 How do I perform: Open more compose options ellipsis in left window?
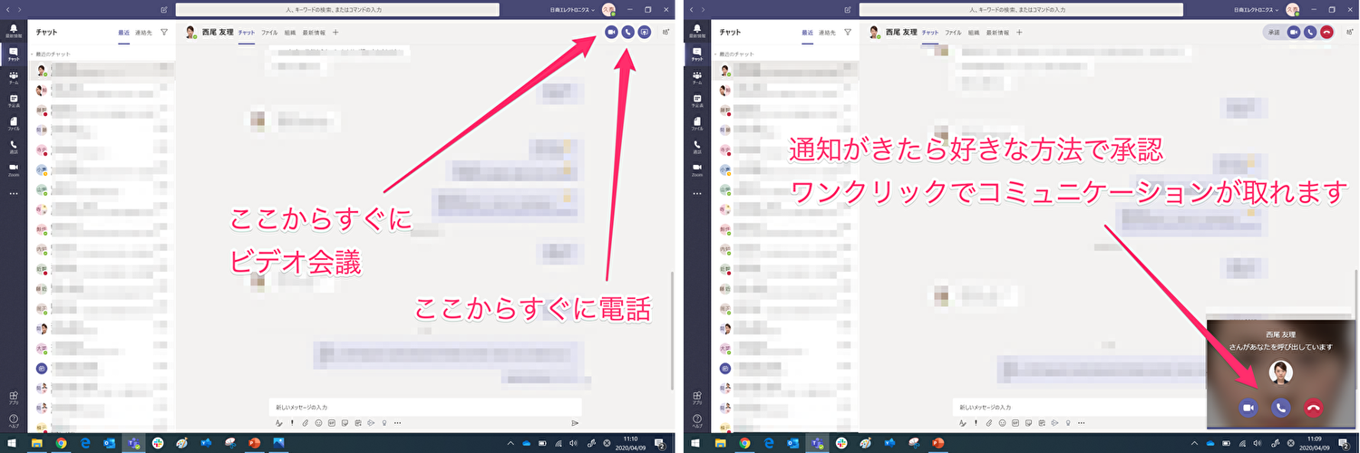pyautogui.click(x=397, y=423)
